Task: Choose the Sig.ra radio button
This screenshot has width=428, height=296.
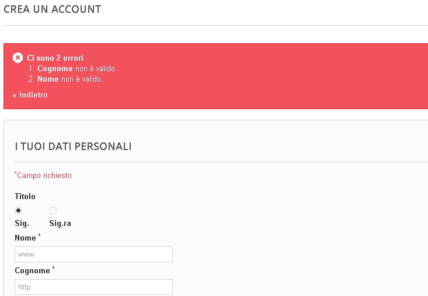Action: click(53, 210)
